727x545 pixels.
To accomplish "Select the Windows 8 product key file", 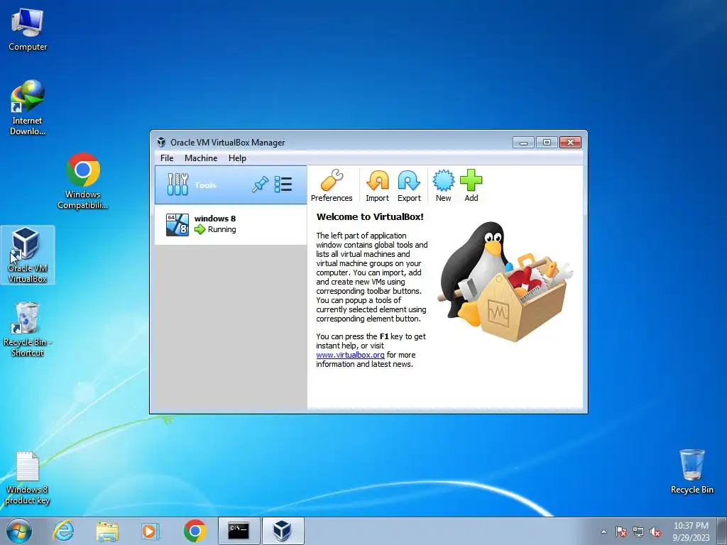I will (x=28, y=478).
